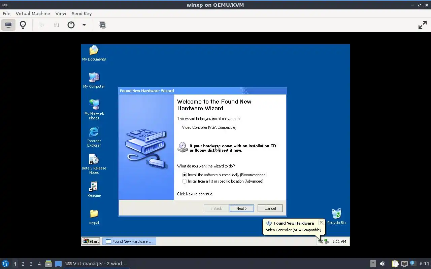The width and height of the screenshot is (431, 269).
Task: Click the host show desktop icon
Action: click(58, 264)
